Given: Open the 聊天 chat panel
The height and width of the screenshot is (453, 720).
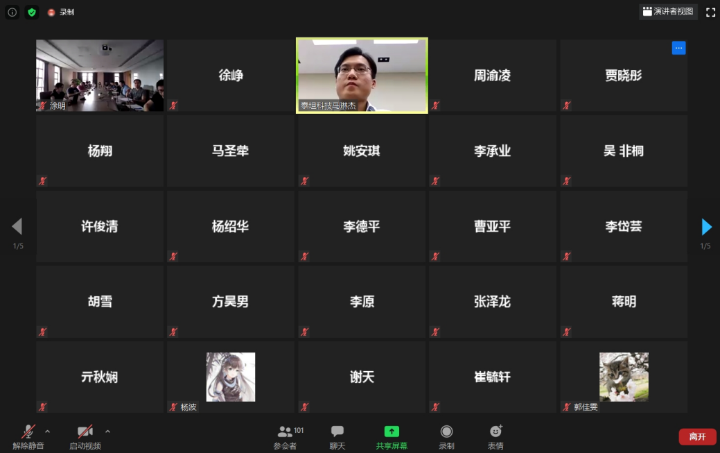Looking at the screenshot, I should [337, 436].
